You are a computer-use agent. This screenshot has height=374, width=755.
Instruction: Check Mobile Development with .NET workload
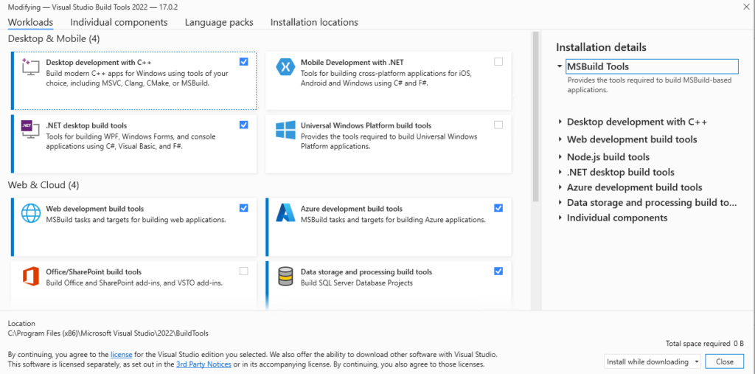498,62
